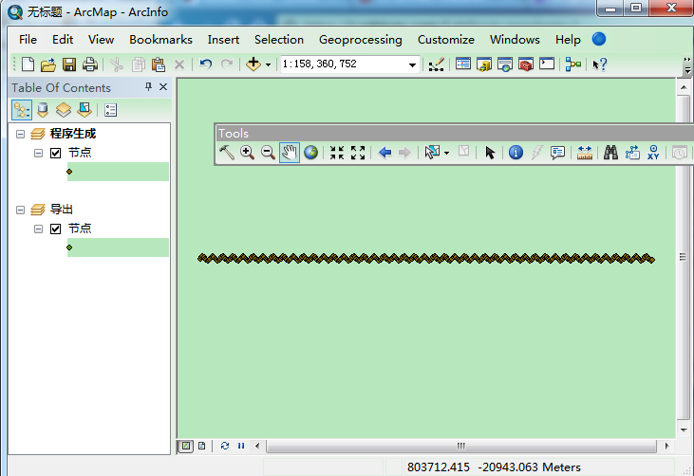Refresh the map view button

point(225,446)
